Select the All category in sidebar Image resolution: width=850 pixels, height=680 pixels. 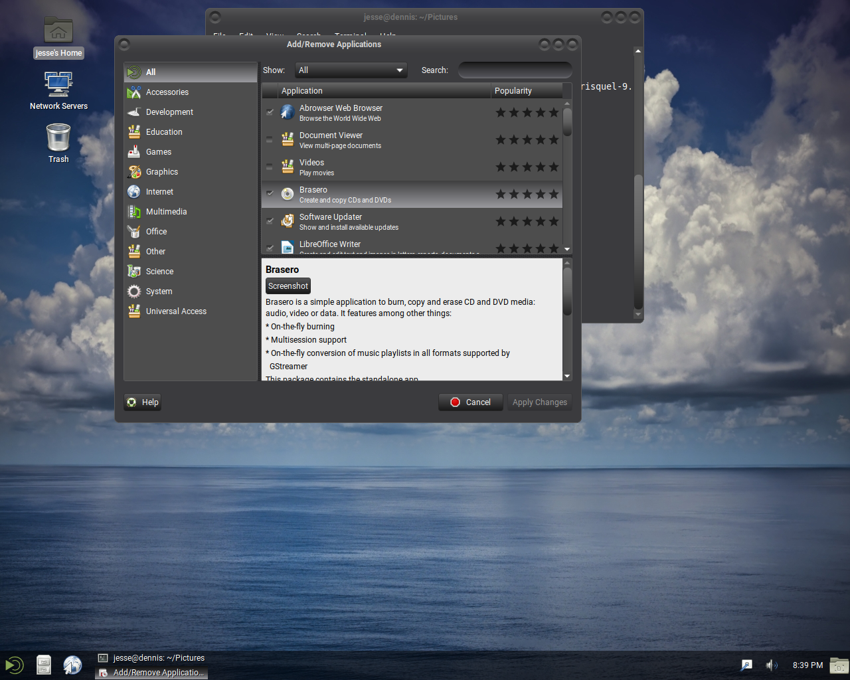point(191,72)
